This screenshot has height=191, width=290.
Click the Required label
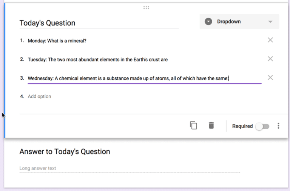[242, 126]
